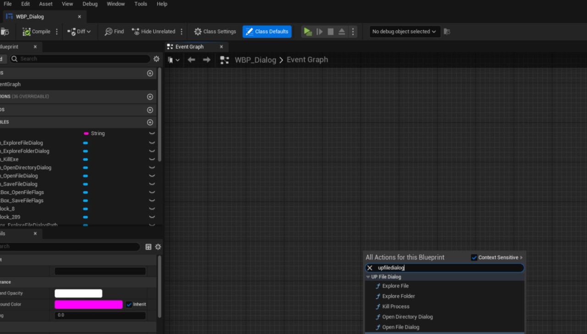This screenshot has height=334, width=587.
Task: Toggle Context Sensitive checkbox
Action: coord(474,257)
